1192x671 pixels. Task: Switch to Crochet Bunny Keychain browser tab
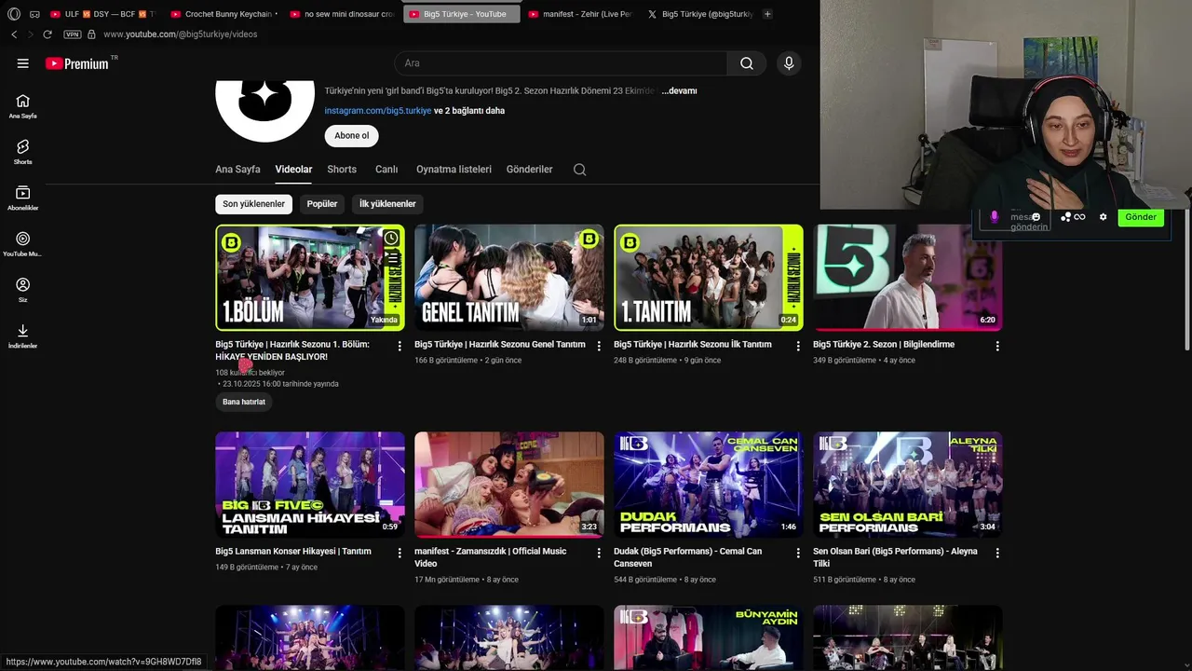tap(223, 14)
